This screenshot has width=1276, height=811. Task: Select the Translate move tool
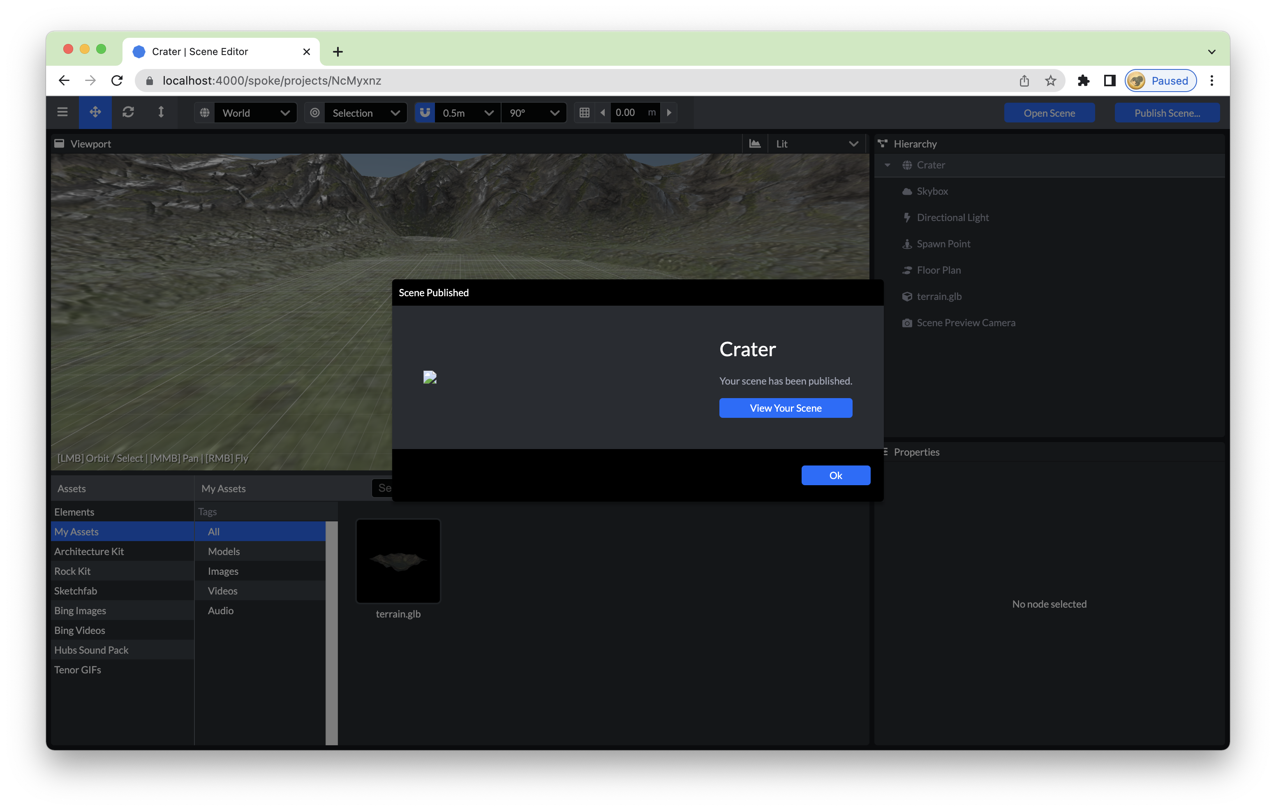(95, 112)
